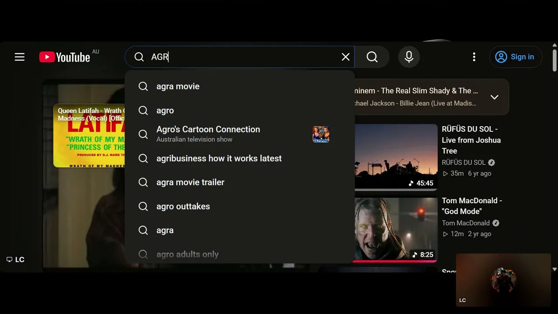558x314 pixels.
Task: Start voice search with the microphone
Action: pos(409,57)
